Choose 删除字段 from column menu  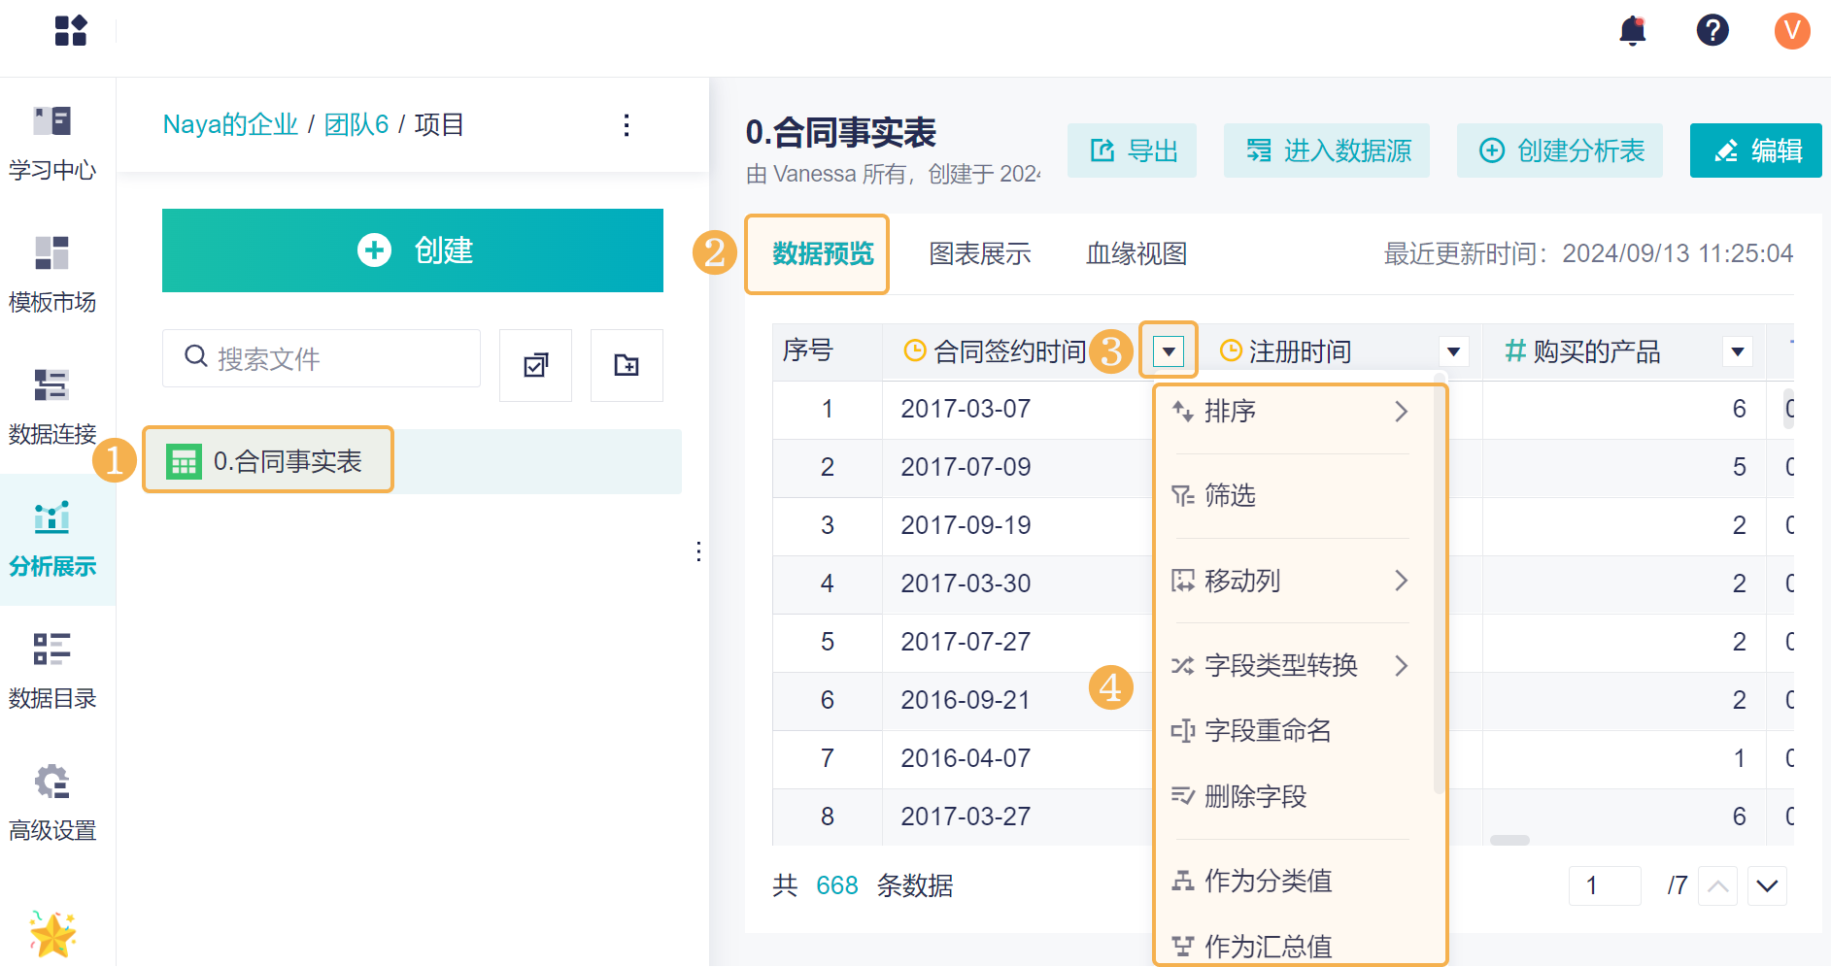(1292, 796)
